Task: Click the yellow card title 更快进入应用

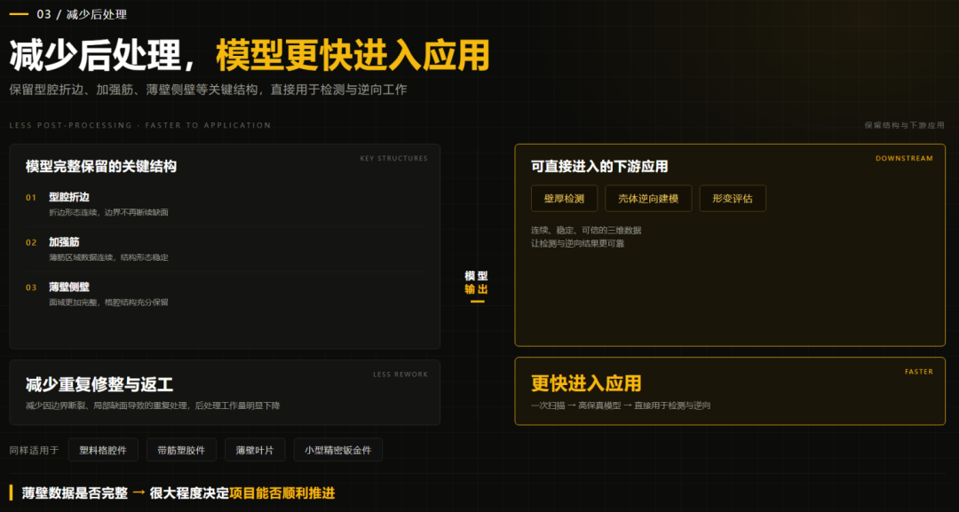Action: (587, 383)
